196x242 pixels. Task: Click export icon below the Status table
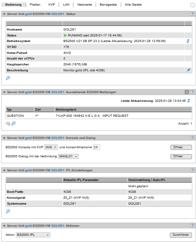click(8, 78)
